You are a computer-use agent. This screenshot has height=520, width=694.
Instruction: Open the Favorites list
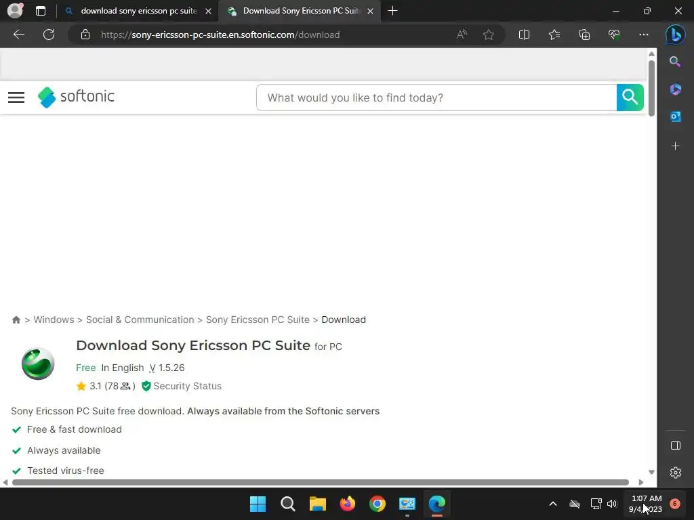pos(554,35)
